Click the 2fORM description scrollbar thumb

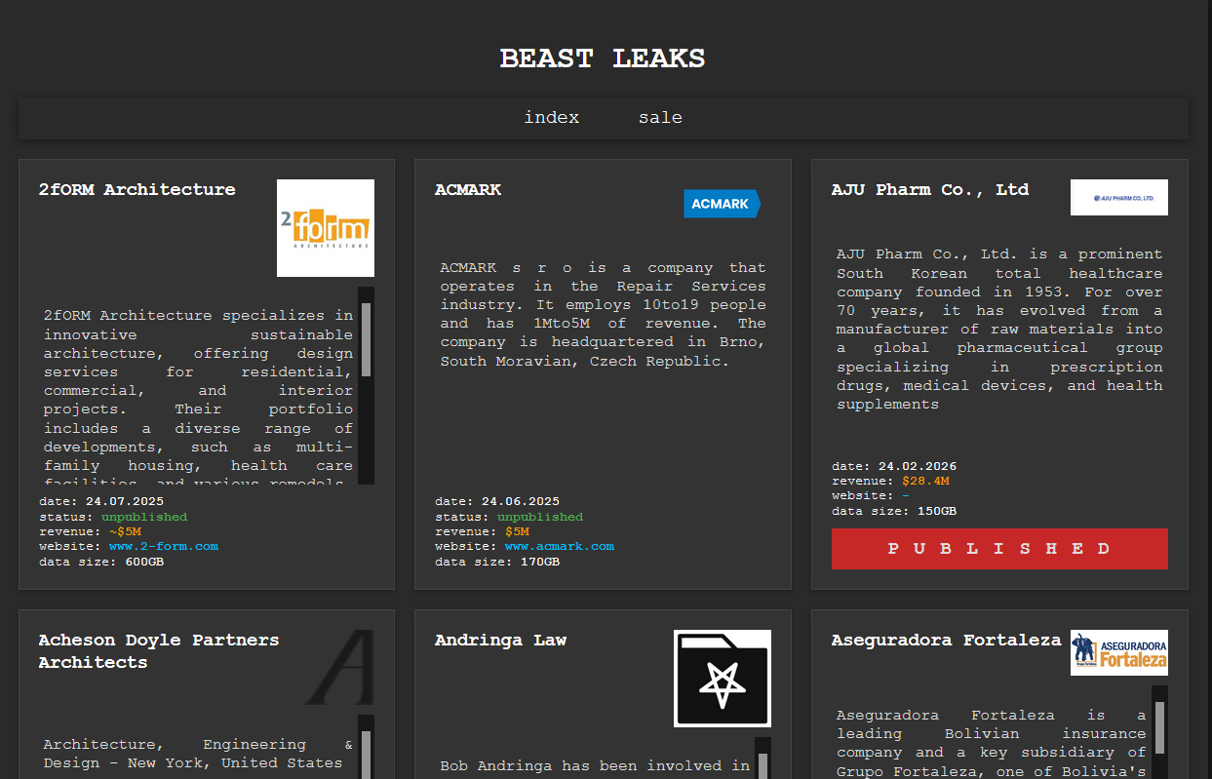(366, 339)
